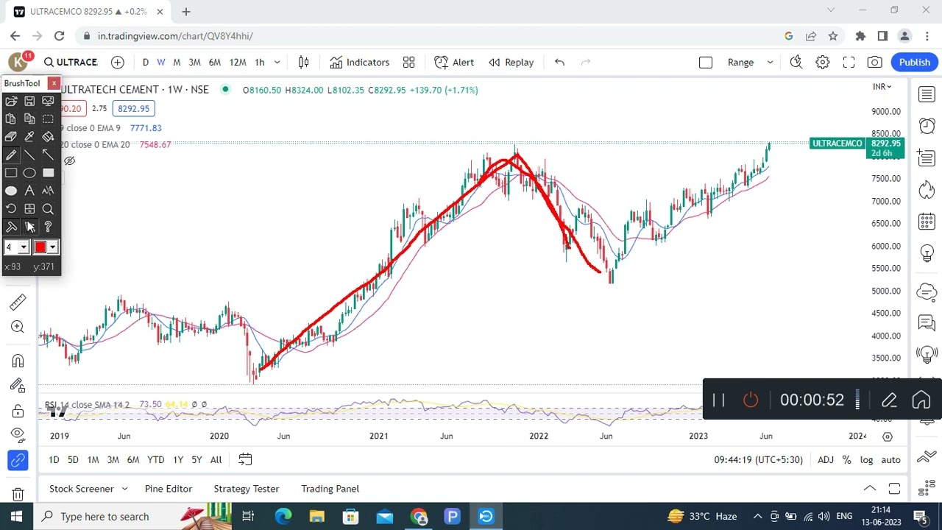Open the calendar panel icon
The width and height of the screenshot is (942, 530).
click(x=927, y=222)
